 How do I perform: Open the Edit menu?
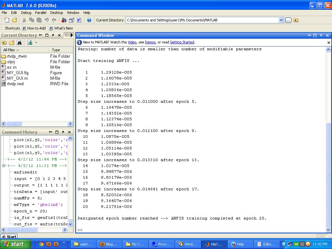[x=14, y=13]
